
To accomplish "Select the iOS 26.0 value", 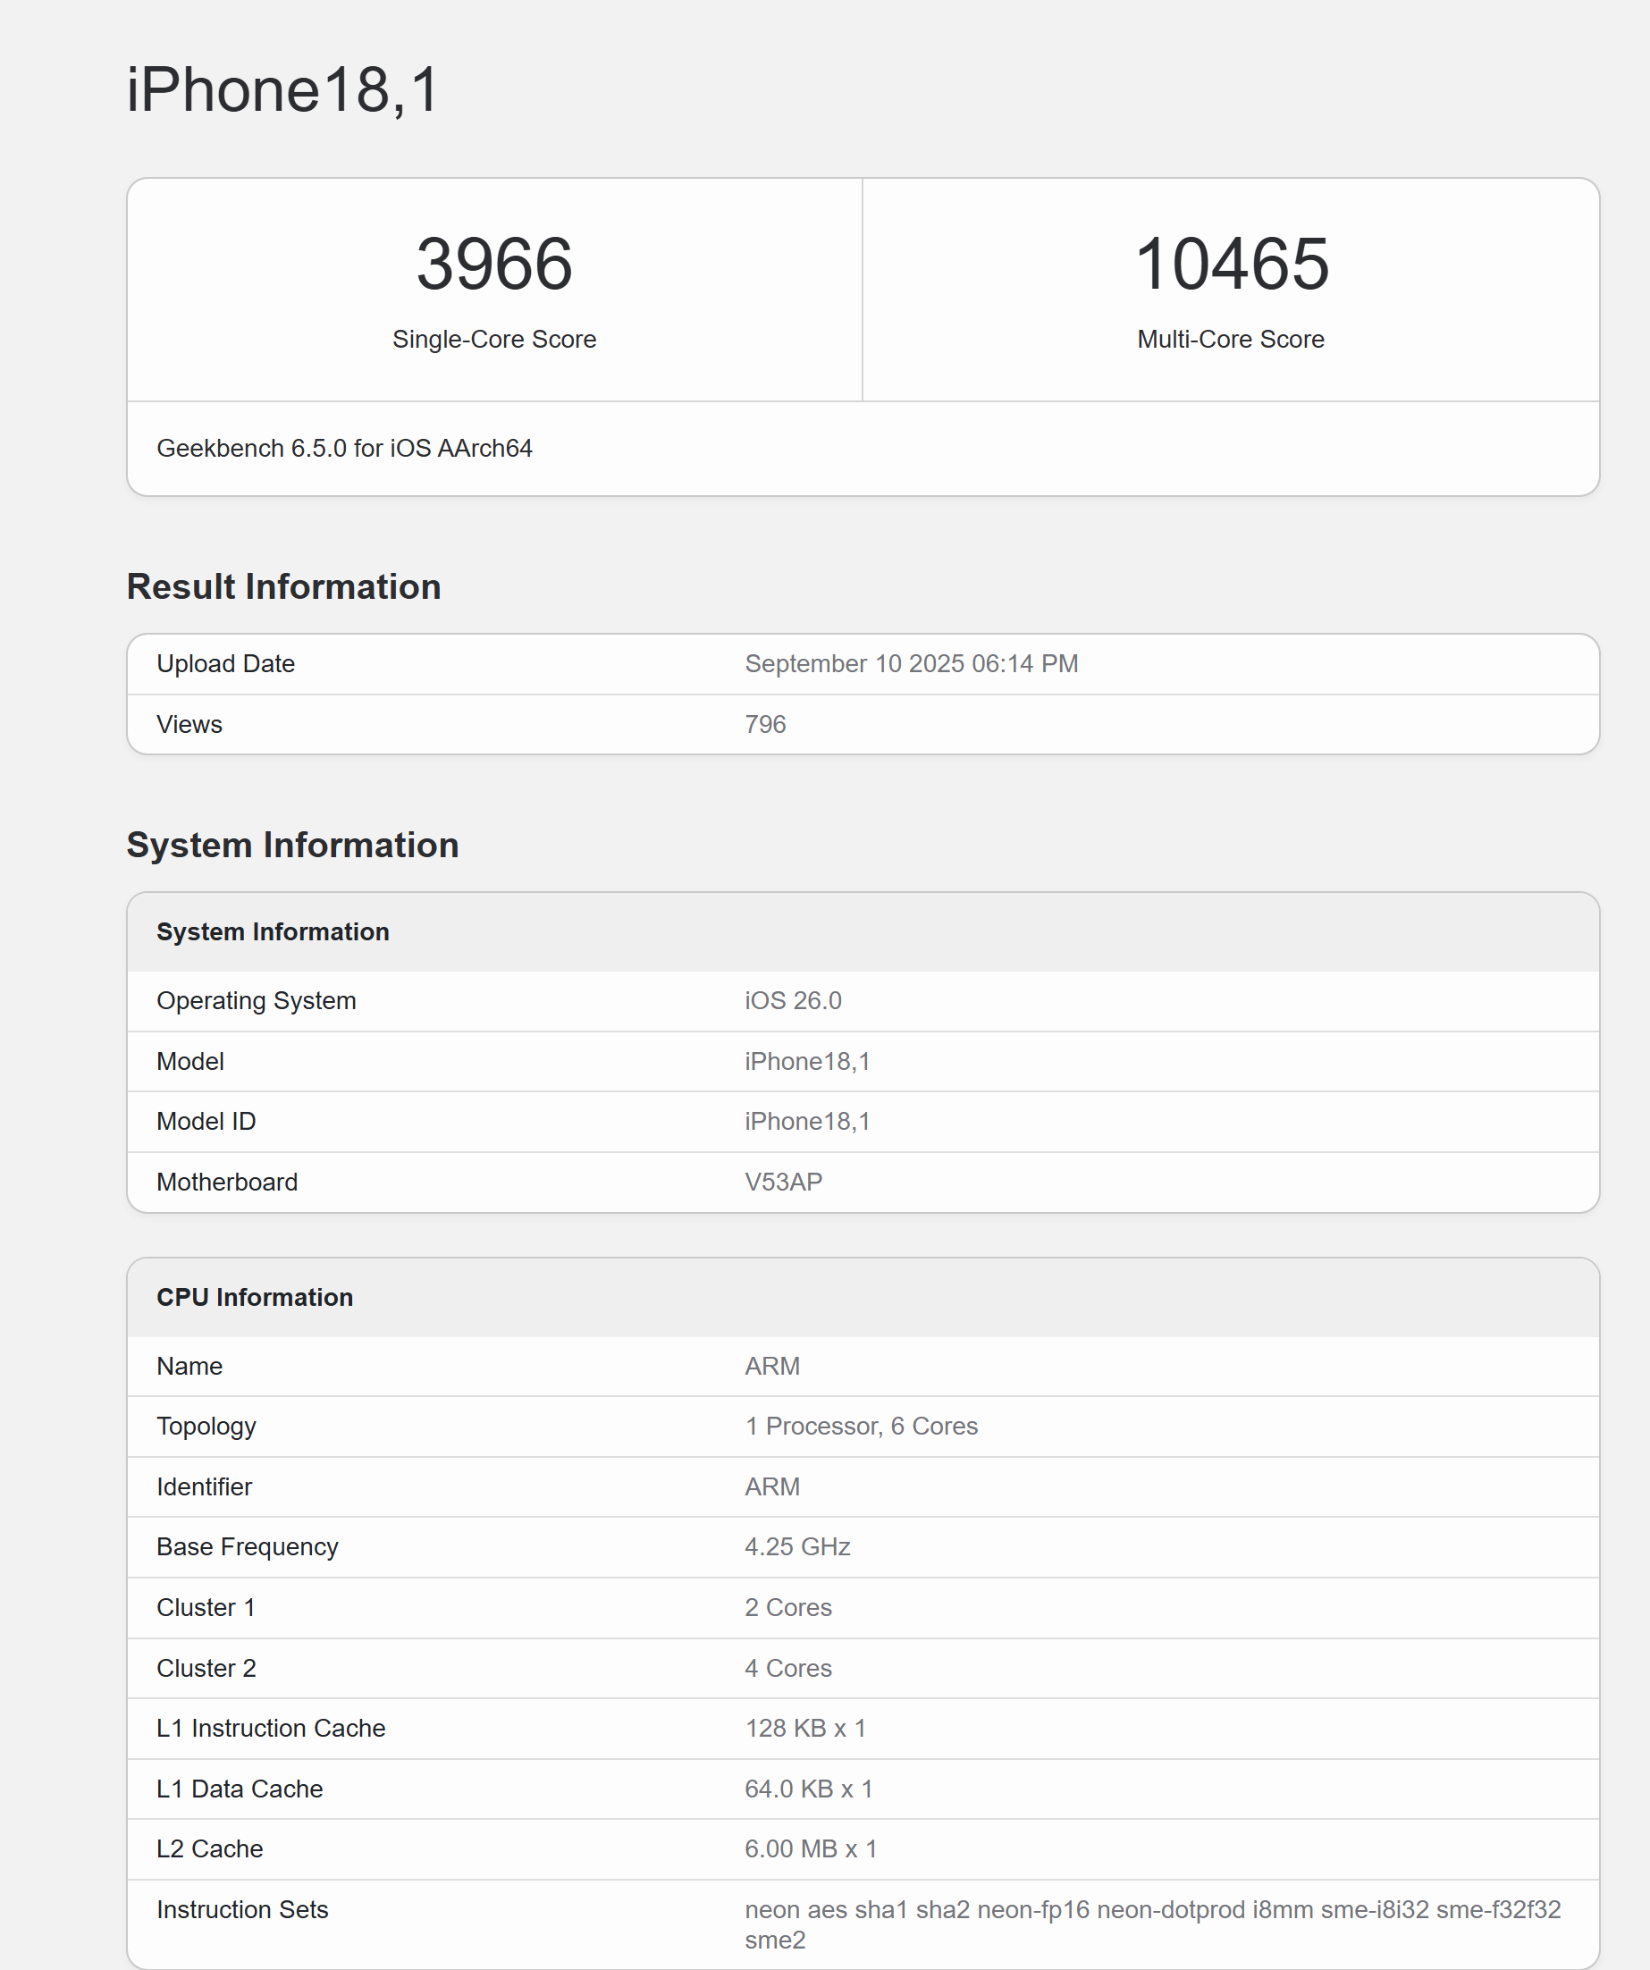I will (x=794, y=1001).
